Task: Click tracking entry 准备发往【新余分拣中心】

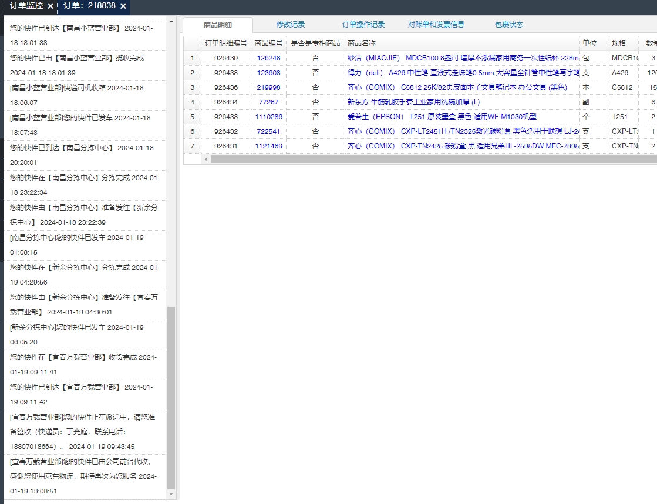Action: [x=85, y=215]
